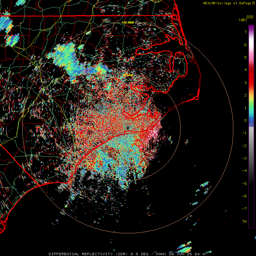Image resolution: width=256 pixels, height=256 pixels.
Task: Click the 50 NMI range ring label
Action: tap(128, 75)
